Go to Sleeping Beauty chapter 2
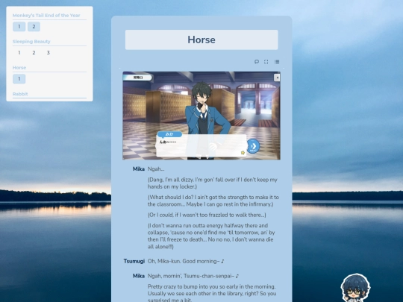Screen dimensions: 403x302 pos(34,53)
